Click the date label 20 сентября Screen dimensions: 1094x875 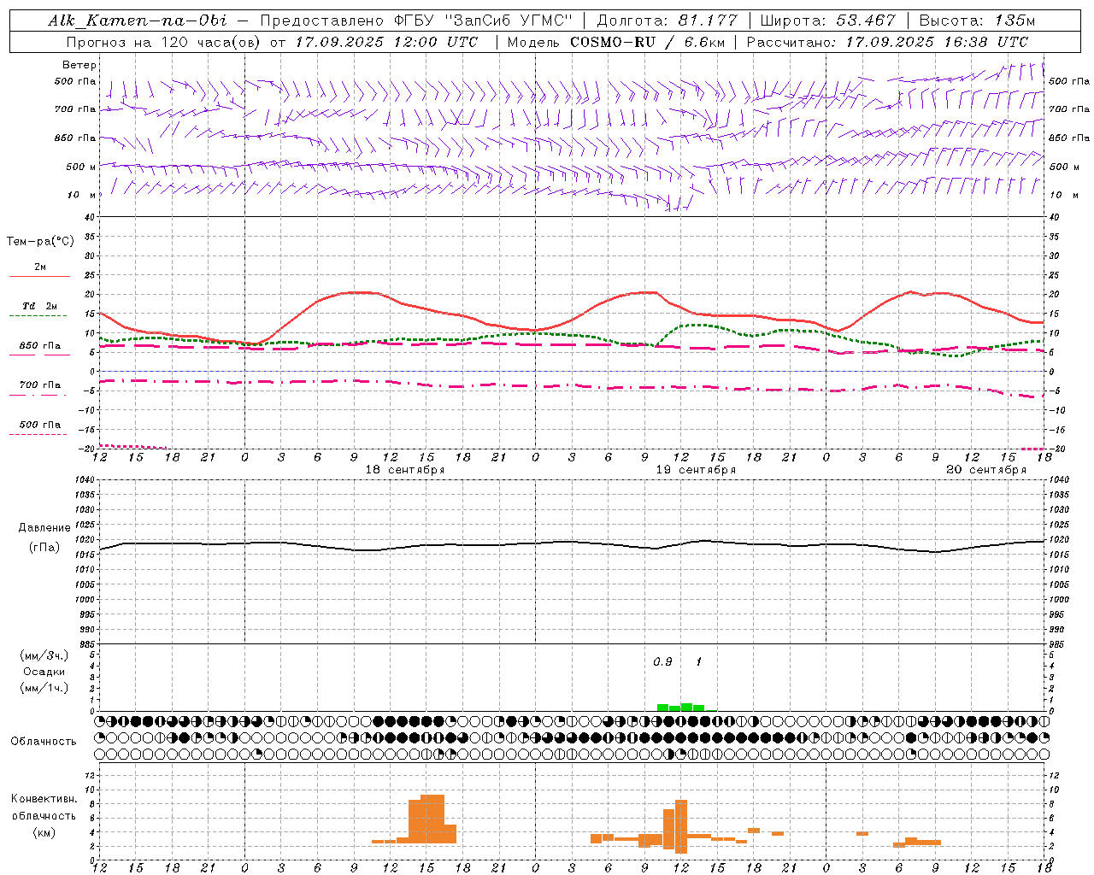[986, 470]
